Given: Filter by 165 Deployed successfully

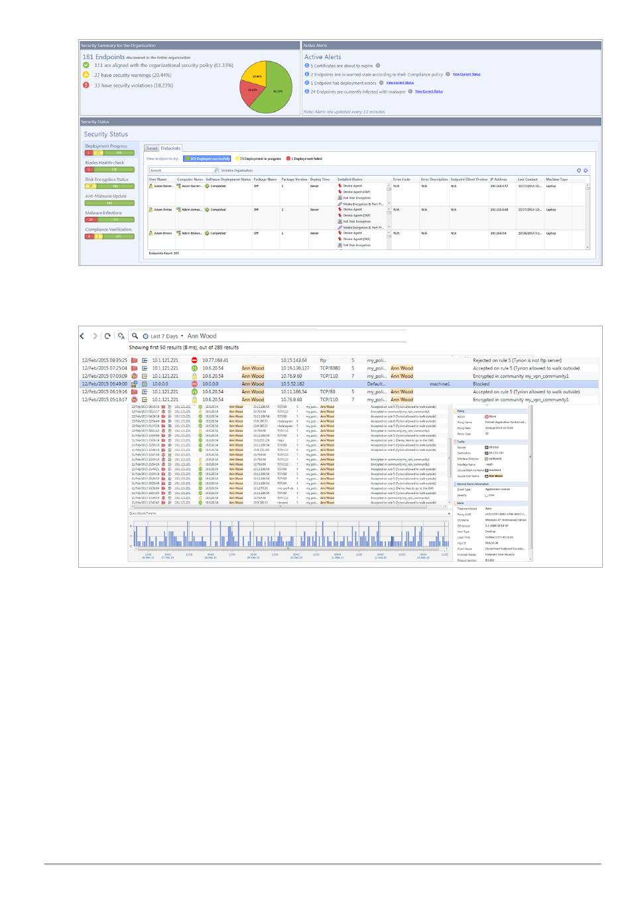Looking at the screenshot, I should point(207,159).
